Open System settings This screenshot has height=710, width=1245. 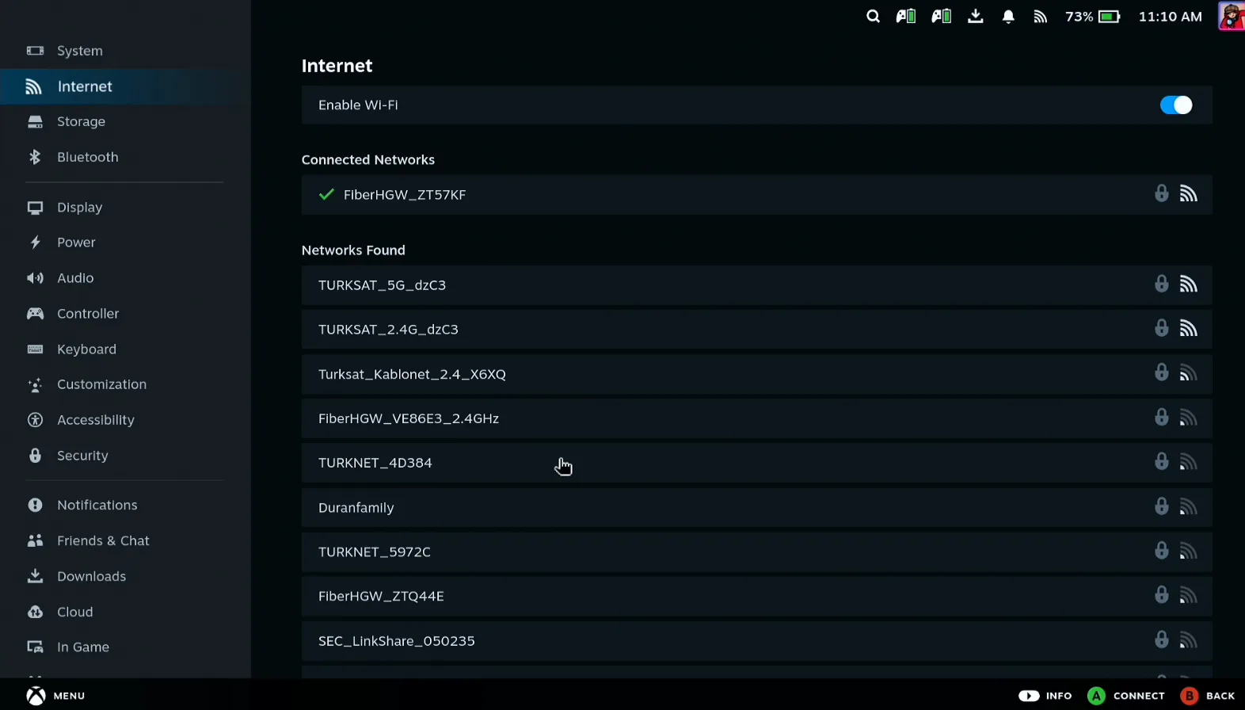125,51
